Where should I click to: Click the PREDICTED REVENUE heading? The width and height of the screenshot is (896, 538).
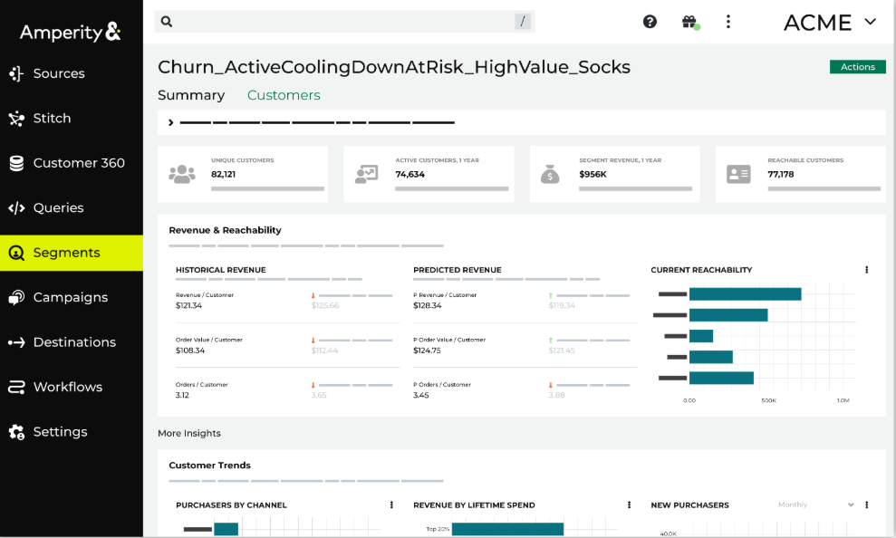point(458,270)
